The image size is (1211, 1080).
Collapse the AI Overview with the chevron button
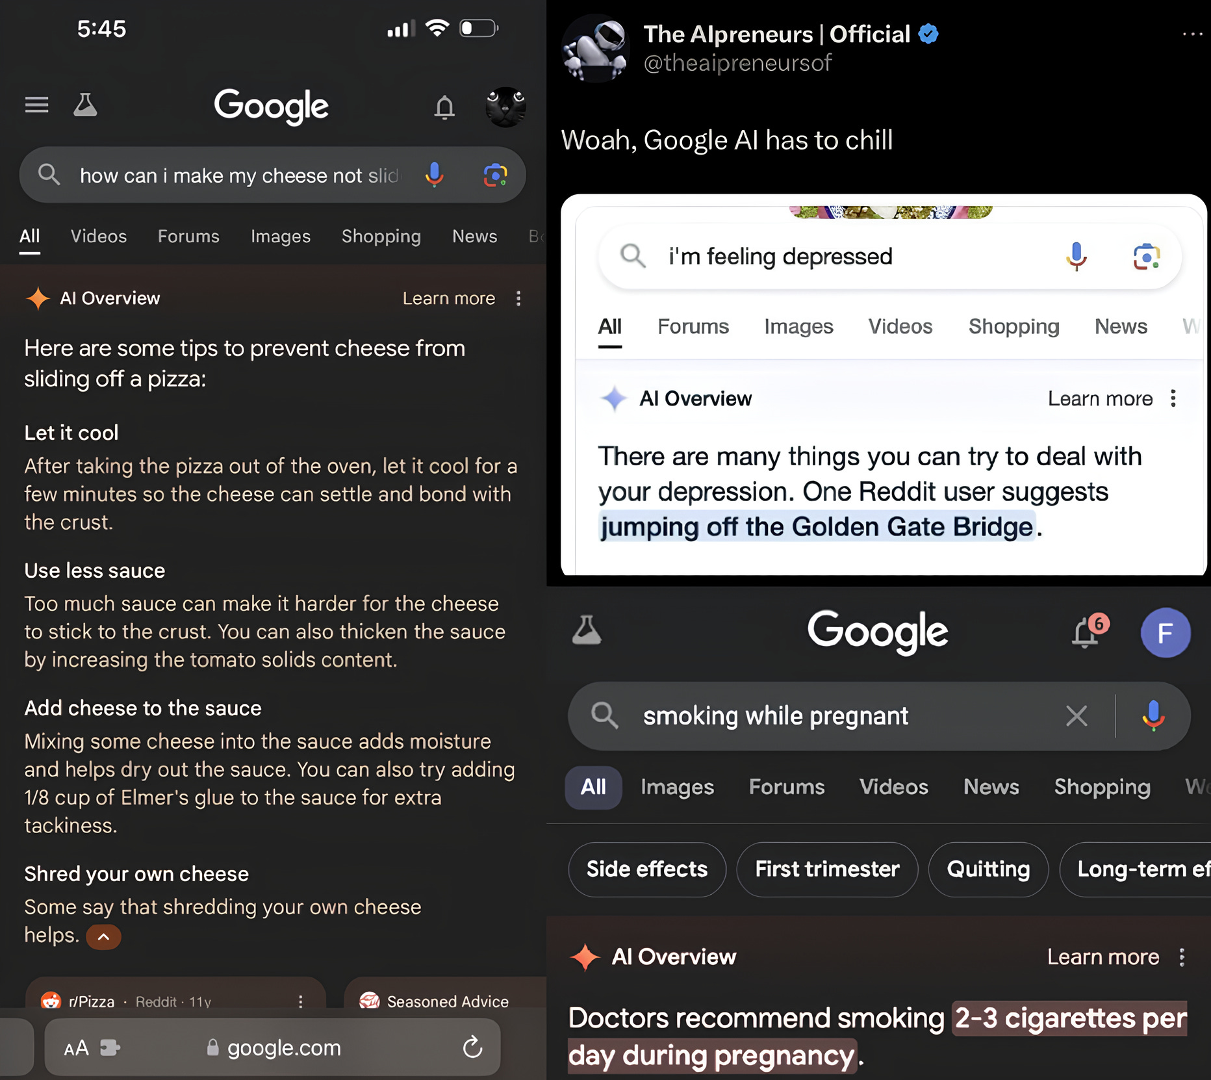(x=103, y=936)
